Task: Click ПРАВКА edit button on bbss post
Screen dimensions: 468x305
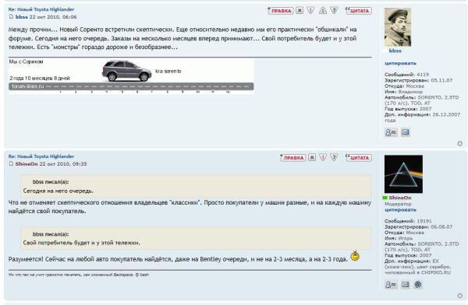Action: point(281,11)
